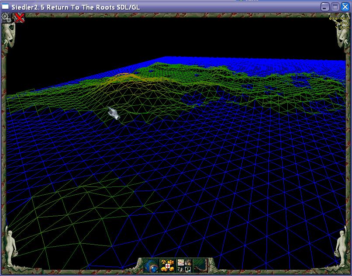The width and height of the screenshot is (352, 276).
Task: Click the gold bars icon in bottom bar
Action: point(163,269)
